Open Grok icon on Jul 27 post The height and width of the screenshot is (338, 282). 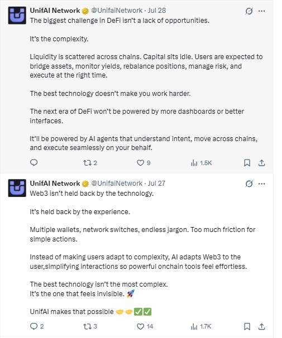coord(248,184)
